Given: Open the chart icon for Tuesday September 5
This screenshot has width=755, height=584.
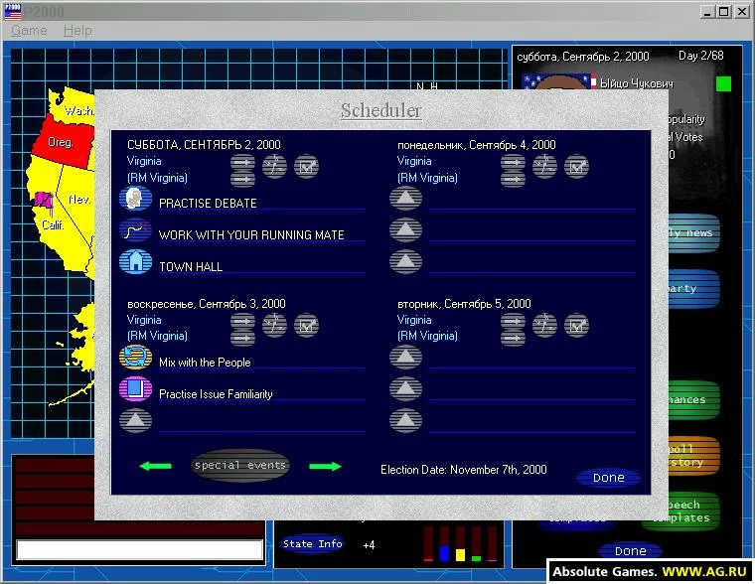Looking at the screenshot, I should 544,325.
